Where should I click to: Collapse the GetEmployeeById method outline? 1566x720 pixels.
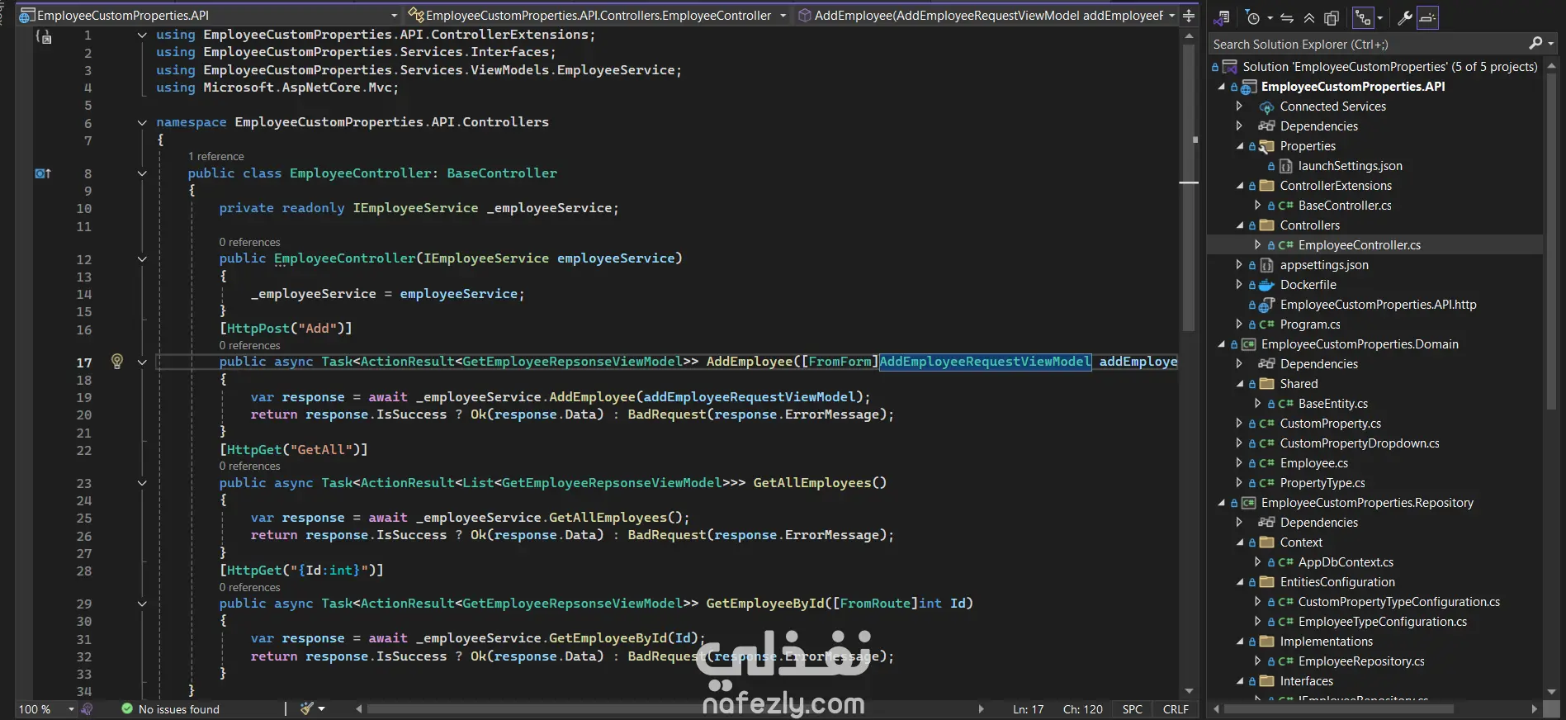point(142,604)
